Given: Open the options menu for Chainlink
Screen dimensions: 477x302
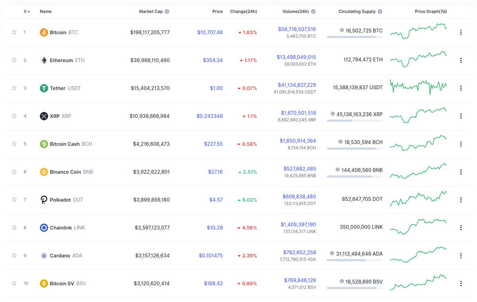Looking at the screenshot, I should coord(461,227).
